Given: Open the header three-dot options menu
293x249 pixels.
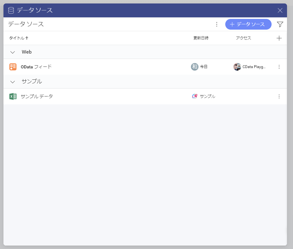Looking at the screenshot, I should (216, 24).
